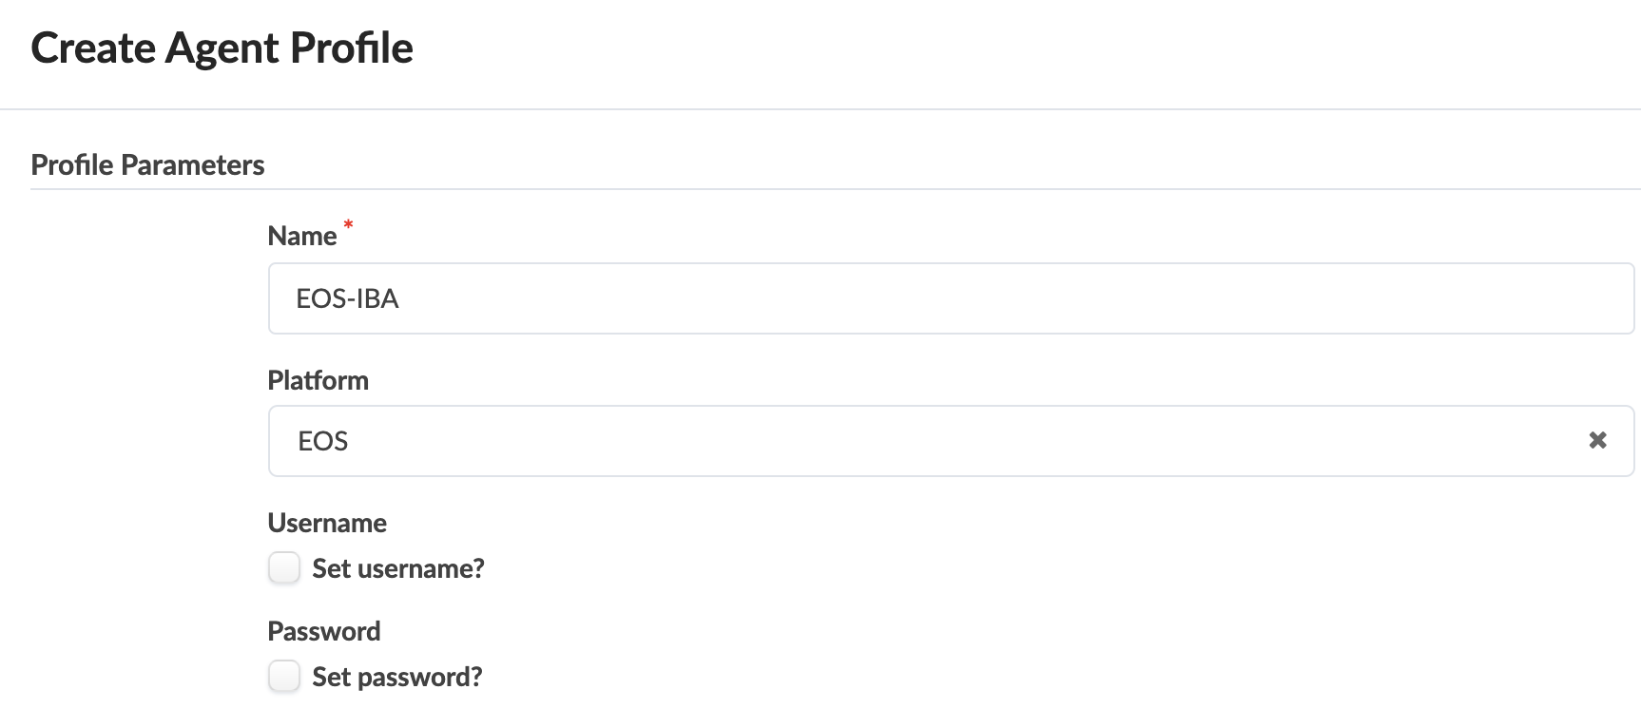Click the Create Agent Profile heading
1641x728 pixels.
coord(222,48)
